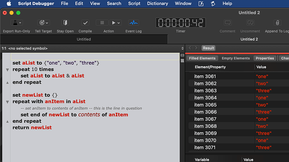Click the Append To Log paperclip icon
Screen dimensions: 289x162
(x=277, y=23)
